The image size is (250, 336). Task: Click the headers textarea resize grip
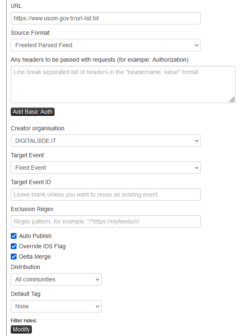[231, 99]
